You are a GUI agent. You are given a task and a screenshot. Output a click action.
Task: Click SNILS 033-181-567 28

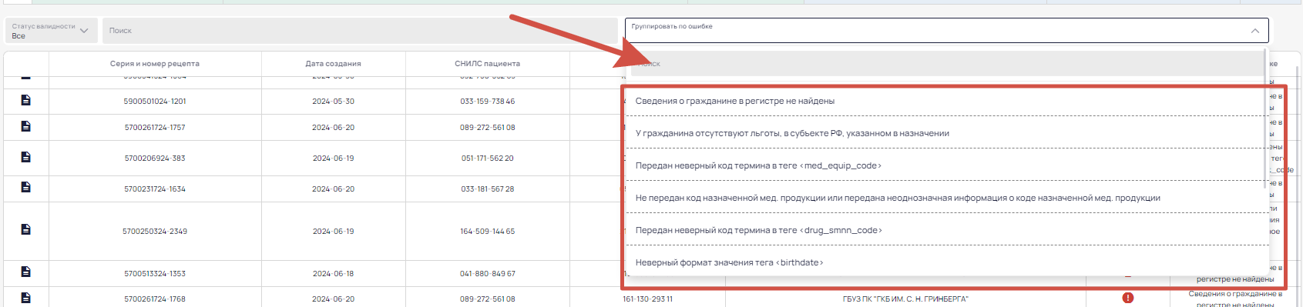pyautogui.click(x=488, y=189)
